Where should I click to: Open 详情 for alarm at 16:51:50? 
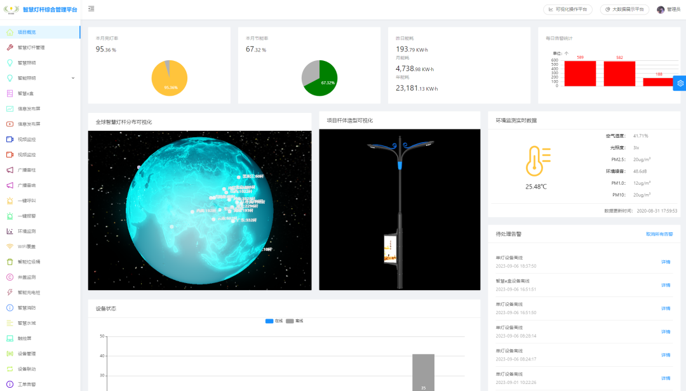tap(666, 308)
